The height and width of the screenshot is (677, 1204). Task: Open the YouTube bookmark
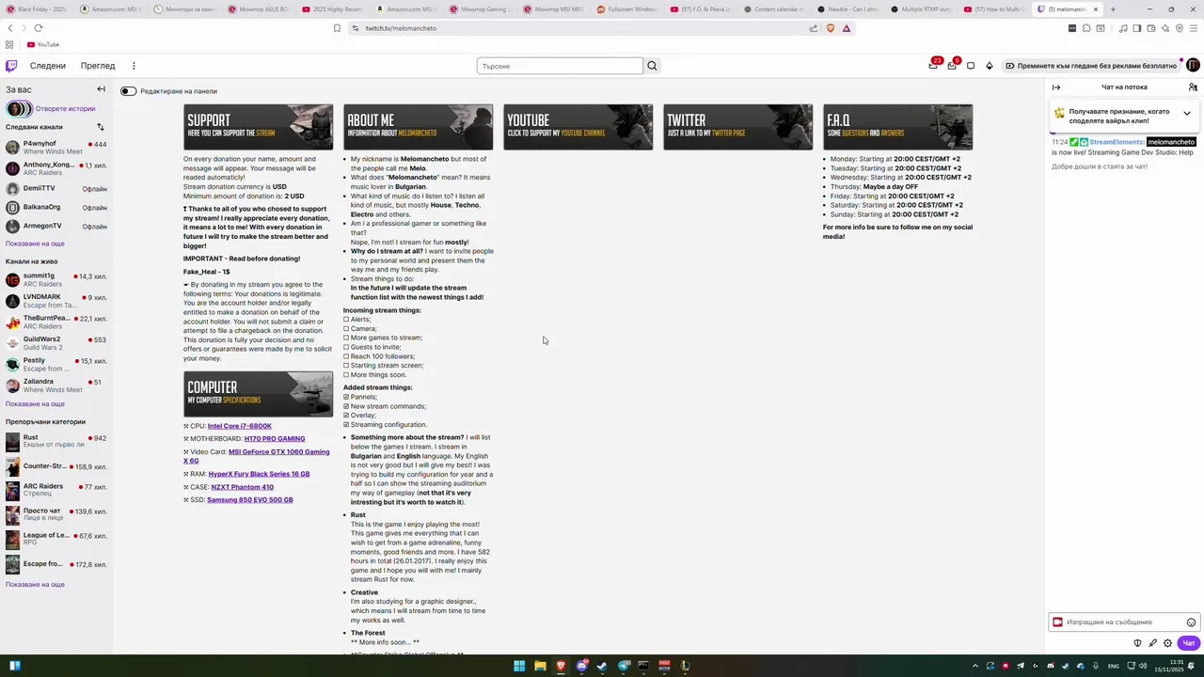point(42,44)
